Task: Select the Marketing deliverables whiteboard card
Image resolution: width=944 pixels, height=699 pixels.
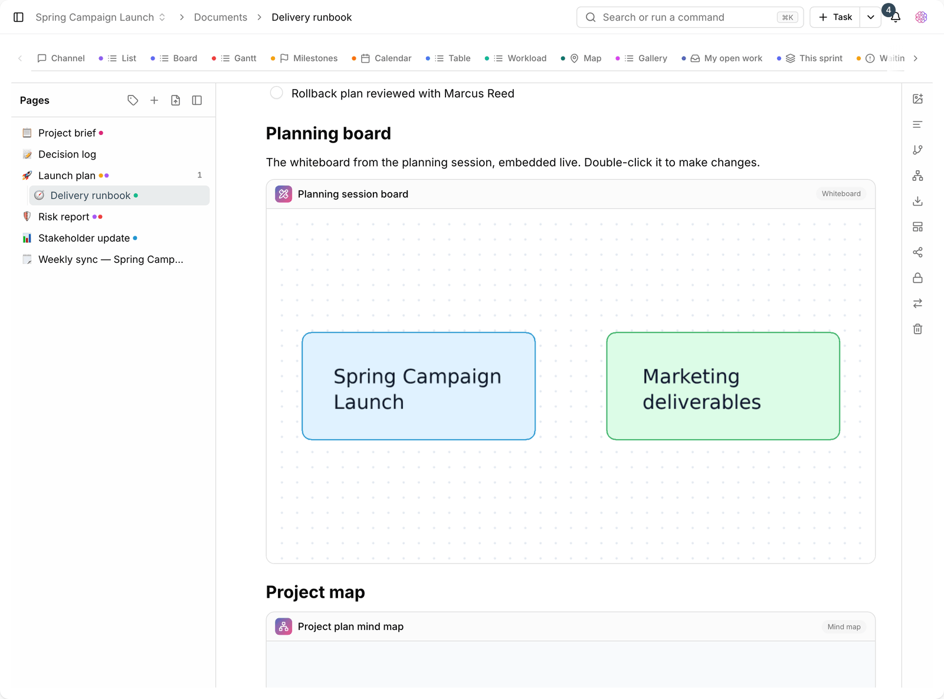Action: 723,386
